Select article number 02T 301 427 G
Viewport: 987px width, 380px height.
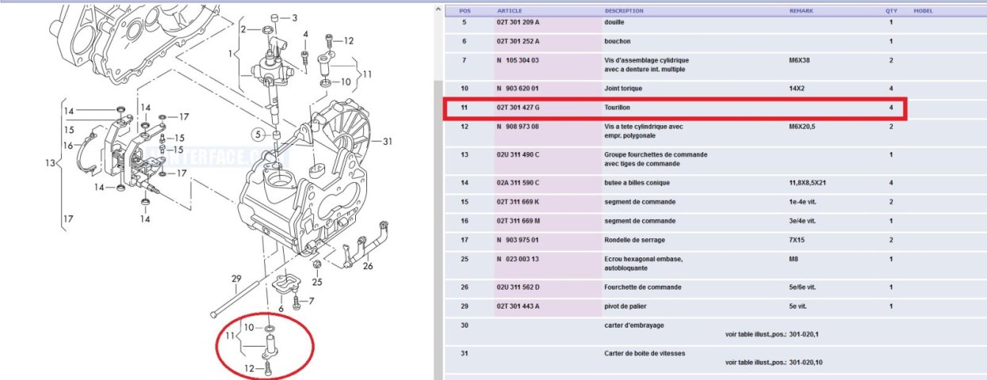[x=518, y=107]
